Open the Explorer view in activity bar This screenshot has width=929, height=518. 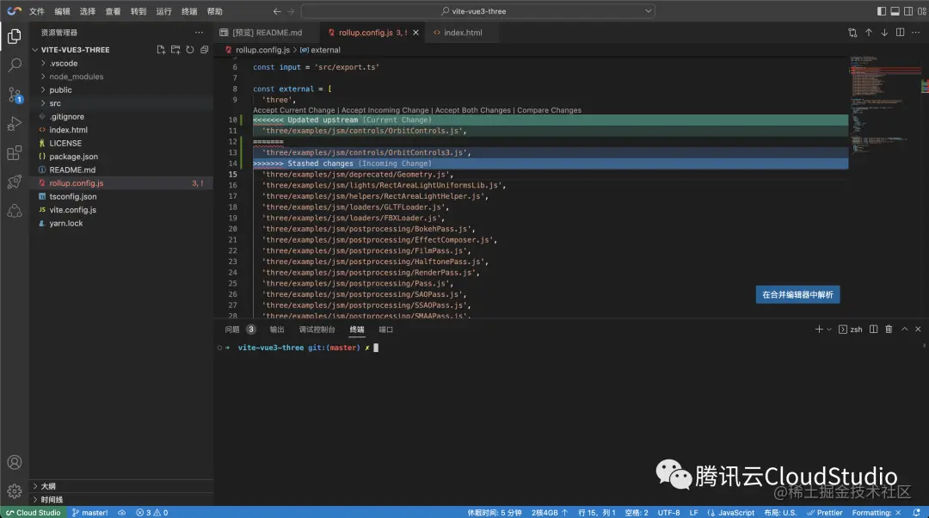tap(15, 36)
